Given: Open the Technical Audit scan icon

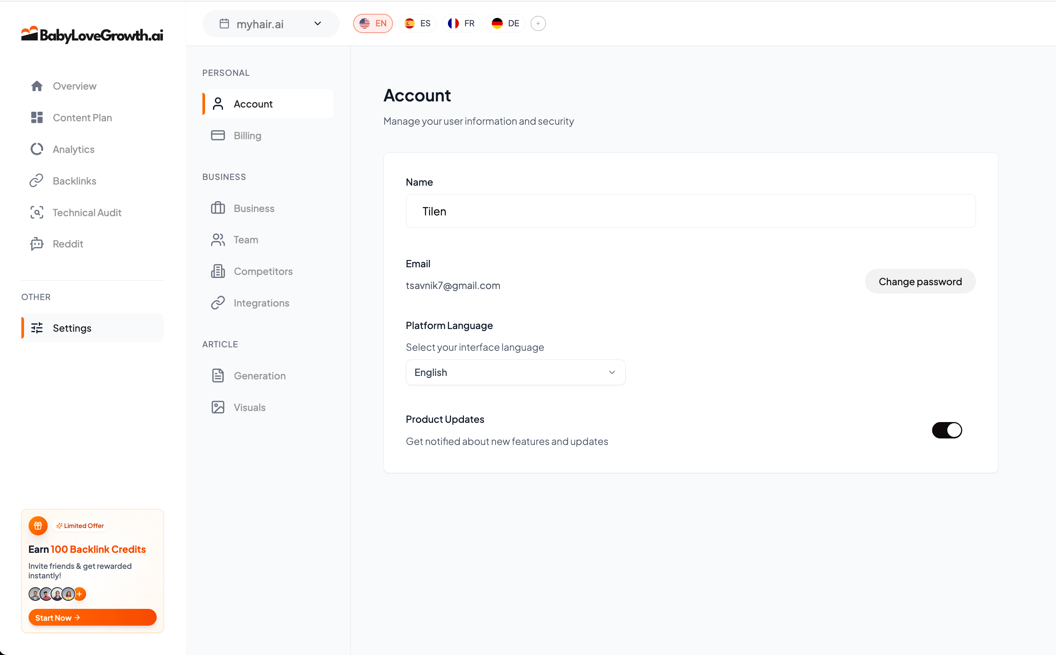Looking at the screenshot, I should click(x=37, y=212).
